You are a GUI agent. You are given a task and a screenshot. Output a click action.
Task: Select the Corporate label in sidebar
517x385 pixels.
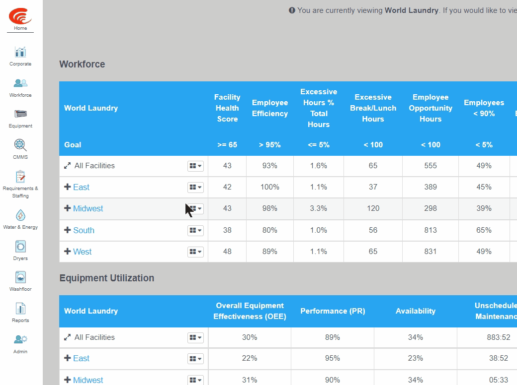[x=20, y=64]
